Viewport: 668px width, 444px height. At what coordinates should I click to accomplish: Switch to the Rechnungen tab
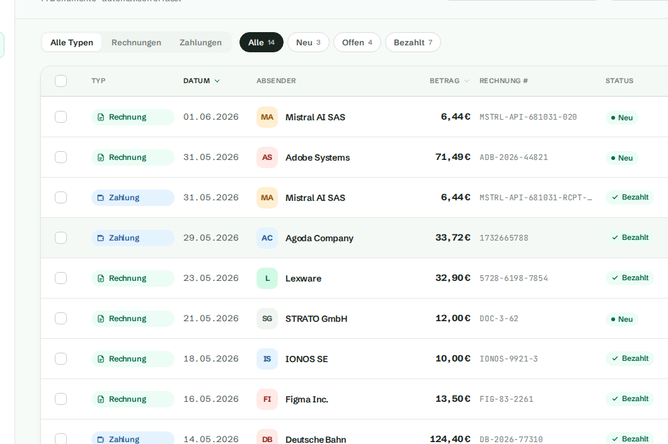[136, 43]
